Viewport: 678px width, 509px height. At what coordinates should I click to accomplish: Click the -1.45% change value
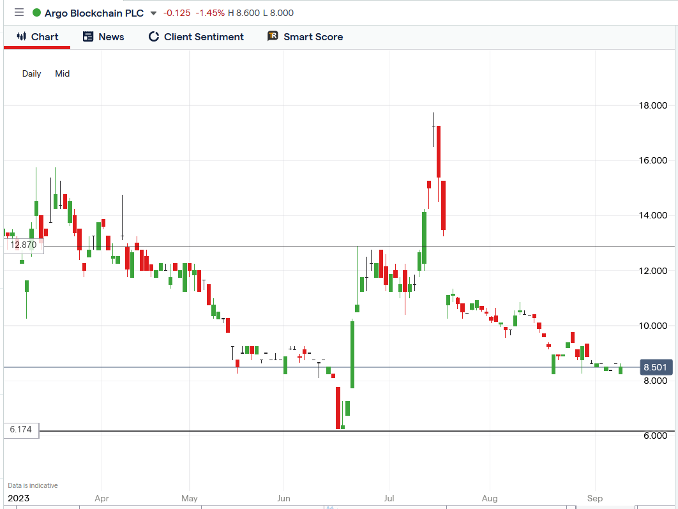pos(210,13)
